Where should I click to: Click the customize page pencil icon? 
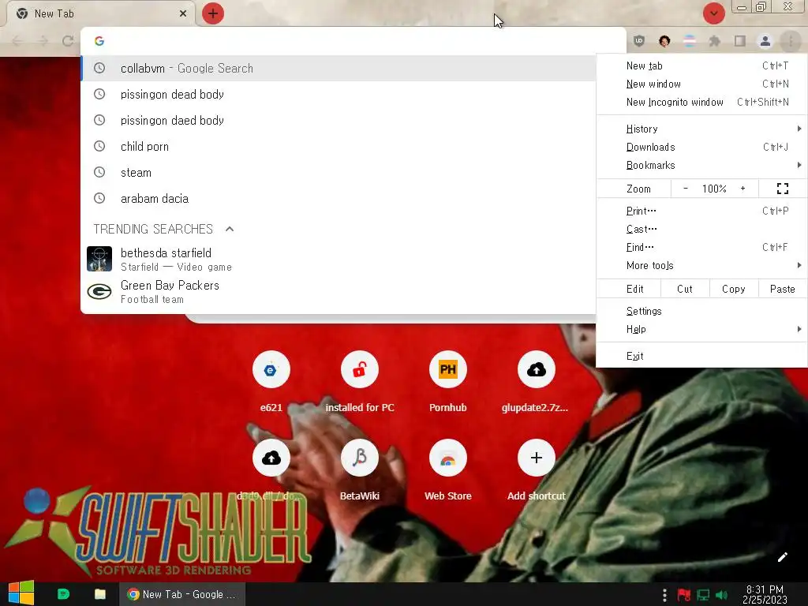782,557
